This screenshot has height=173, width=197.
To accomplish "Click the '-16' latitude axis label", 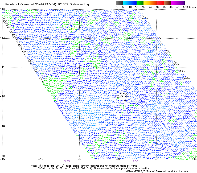I will pos(2,96).
